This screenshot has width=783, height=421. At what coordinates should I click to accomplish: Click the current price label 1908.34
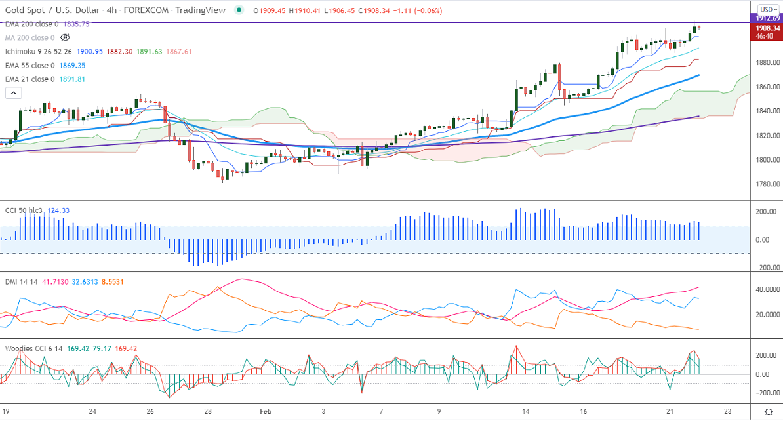coord(767,28)
